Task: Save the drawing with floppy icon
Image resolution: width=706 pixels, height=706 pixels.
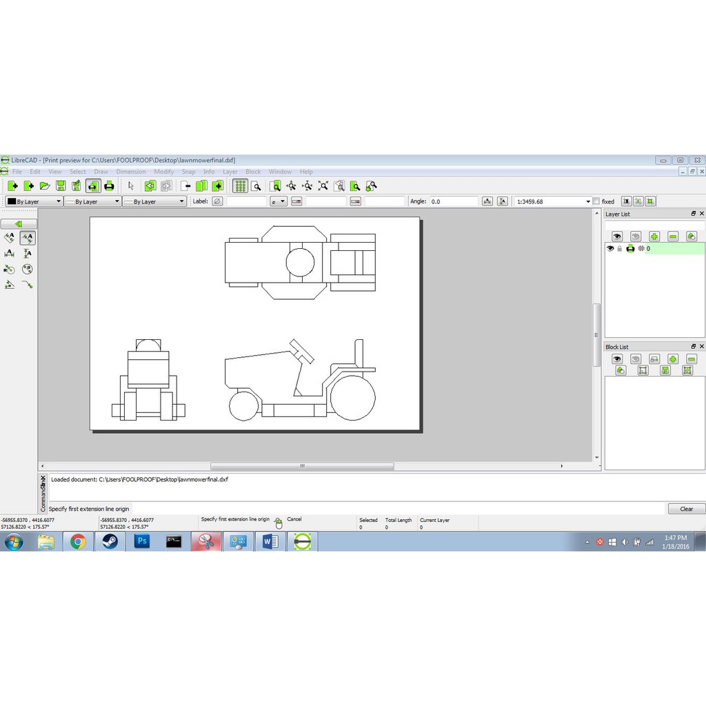Action: click(61, 186)
